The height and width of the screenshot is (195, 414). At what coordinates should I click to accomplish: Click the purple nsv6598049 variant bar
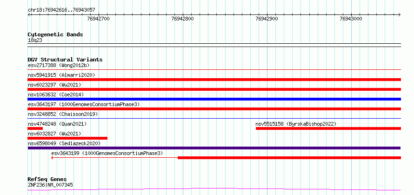[x=214, y=148]
